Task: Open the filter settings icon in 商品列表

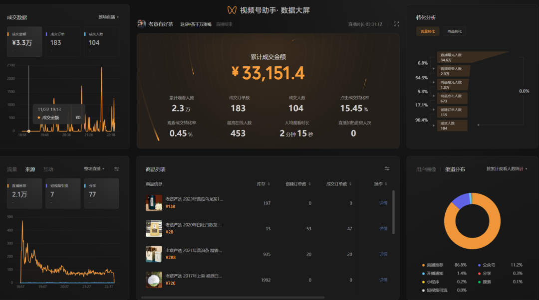Action: pos(387,168)
